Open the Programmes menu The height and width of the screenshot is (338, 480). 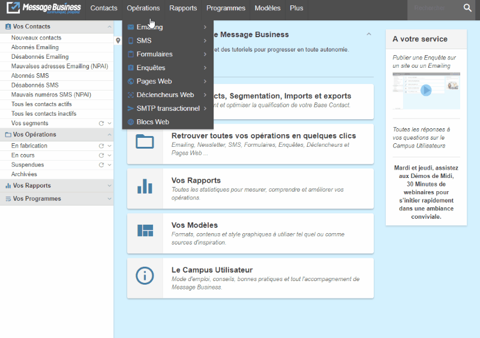tap(226, 8)
